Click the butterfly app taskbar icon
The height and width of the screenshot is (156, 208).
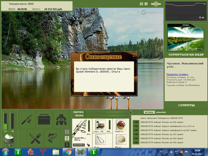pyautogui.click(x=81, y=152)
